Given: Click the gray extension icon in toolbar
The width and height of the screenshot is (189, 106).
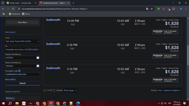Looking at the screenshot, I should click(164, 9).
